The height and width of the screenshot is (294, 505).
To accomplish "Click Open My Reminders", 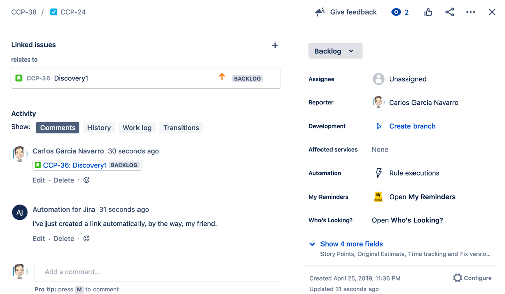I will (422, 197).
